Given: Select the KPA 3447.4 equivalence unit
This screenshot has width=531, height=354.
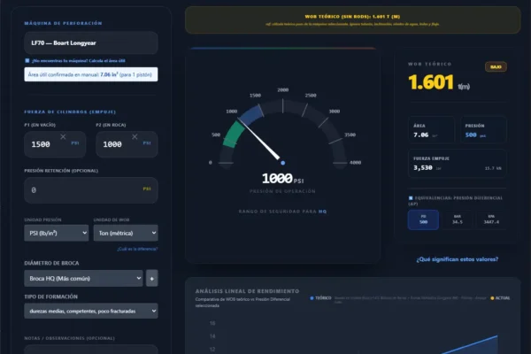Looking at the screenshot, I should pos(491,219).
